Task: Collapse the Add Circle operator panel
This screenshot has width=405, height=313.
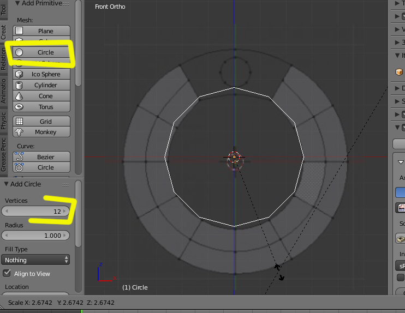Action: click(6, 184)
